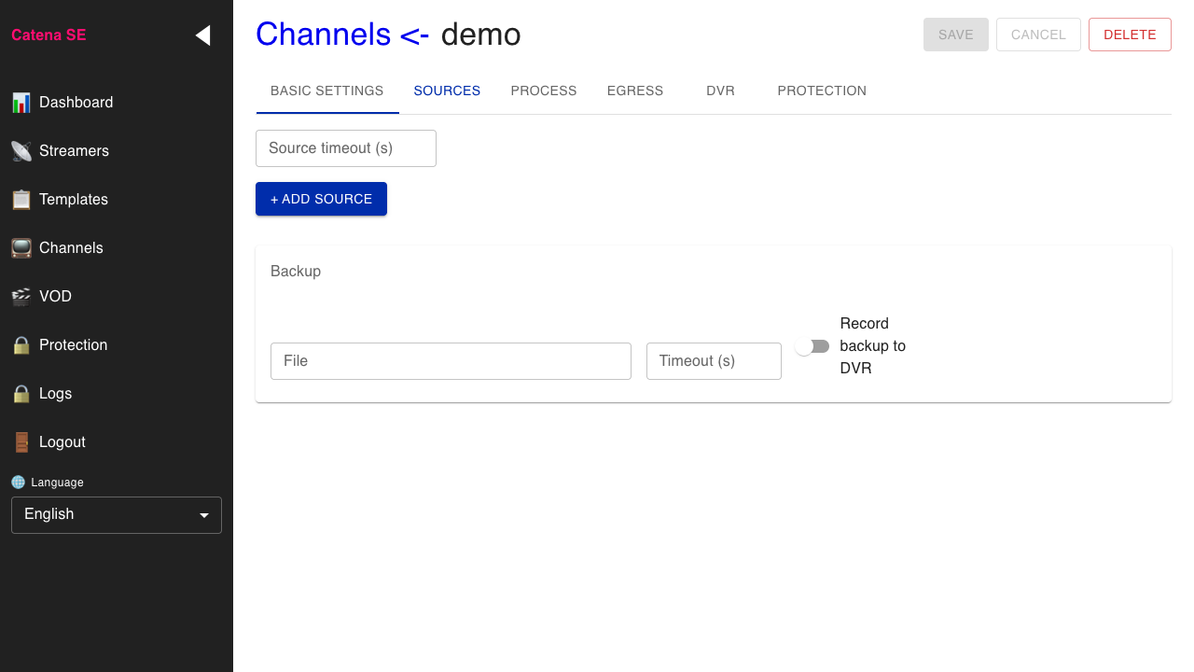Click the Channels TV icon

click(x=21, y=247)
